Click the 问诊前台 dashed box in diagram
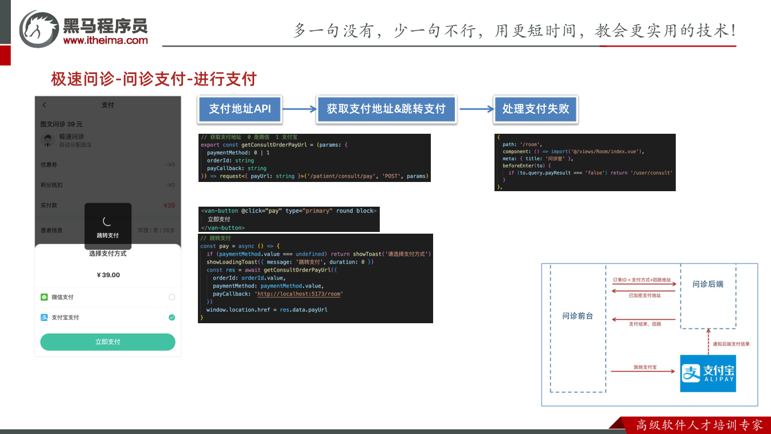 (x=578, y=328)
